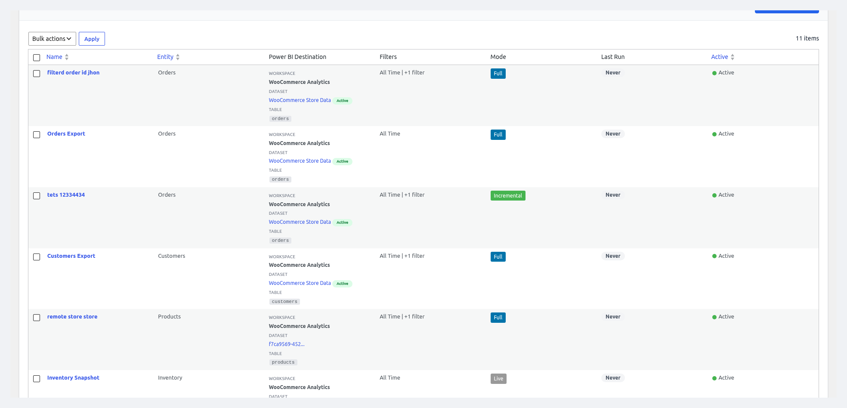This screenshot has width=847, height=408.
Task: Click the green Active status dot in Customers Export row
Action: pos(714,257)
